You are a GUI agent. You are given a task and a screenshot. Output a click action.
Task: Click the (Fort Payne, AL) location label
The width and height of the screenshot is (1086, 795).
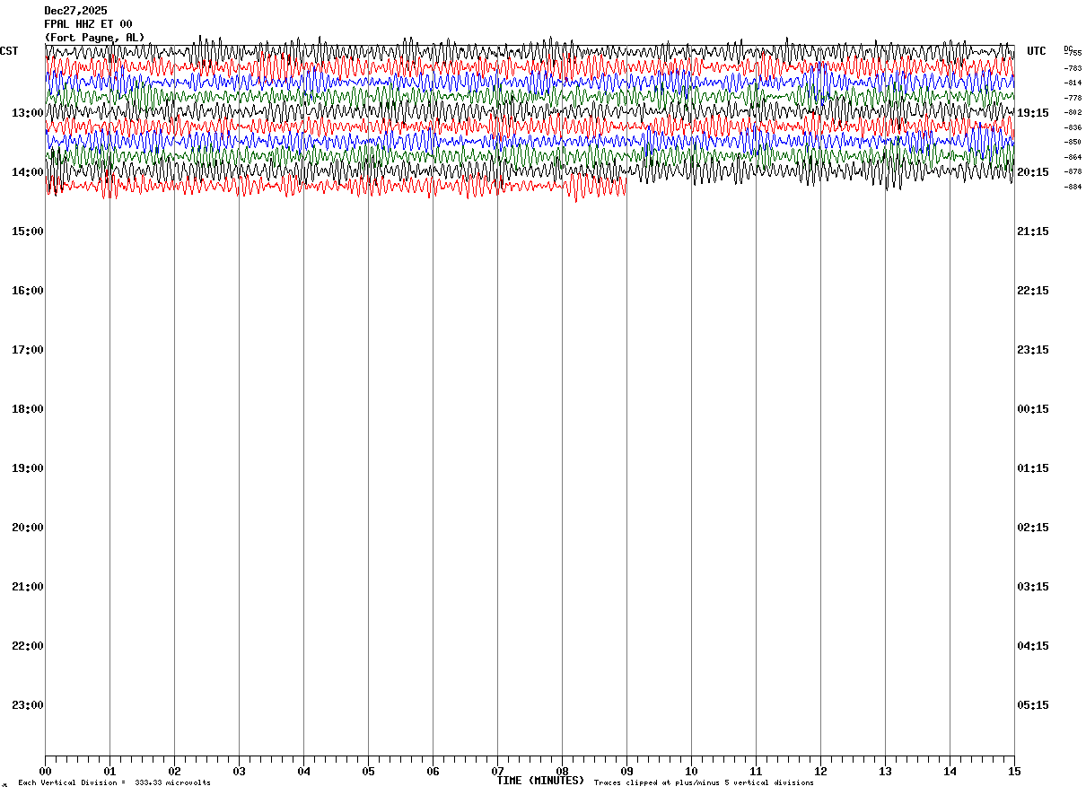pyautogui.click(x=94, y=38)
